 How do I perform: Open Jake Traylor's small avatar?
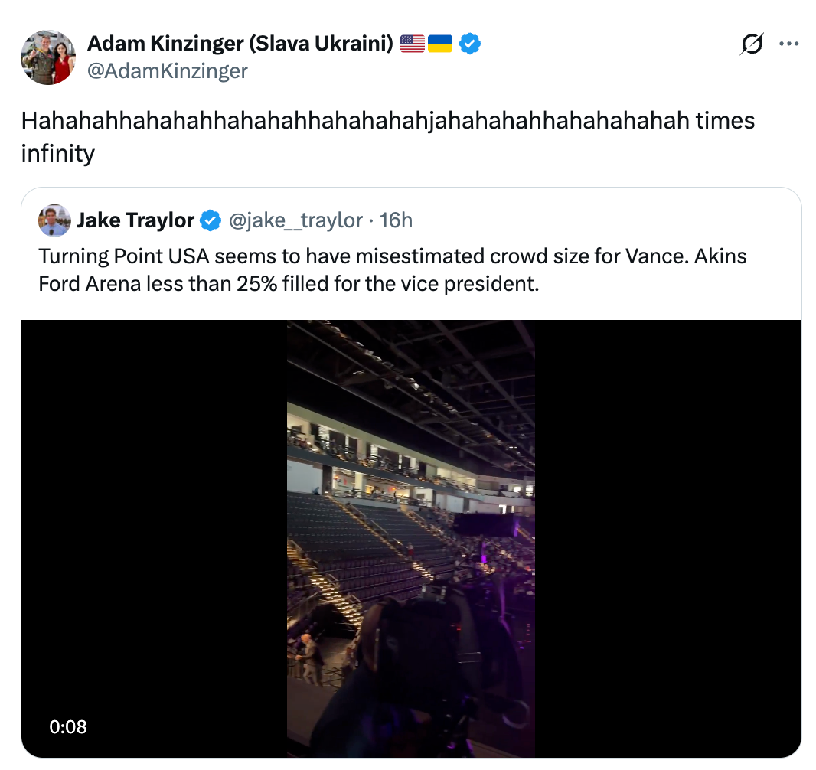(x=54, y=221)
